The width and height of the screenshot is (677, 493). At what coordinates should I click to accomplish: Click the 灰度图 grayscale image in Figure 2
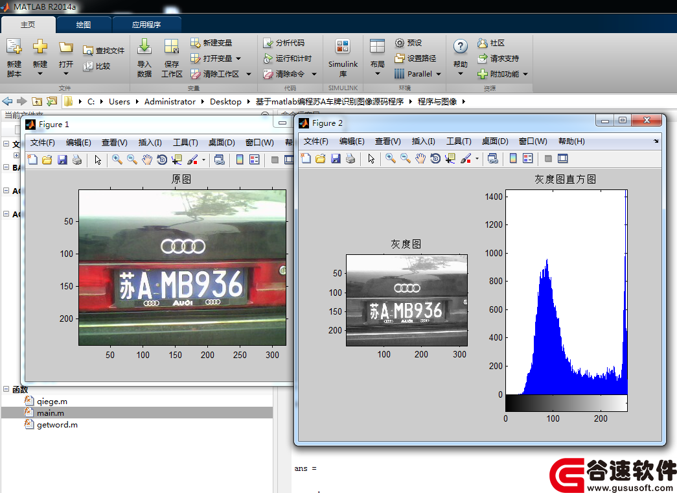coord(407,300)
